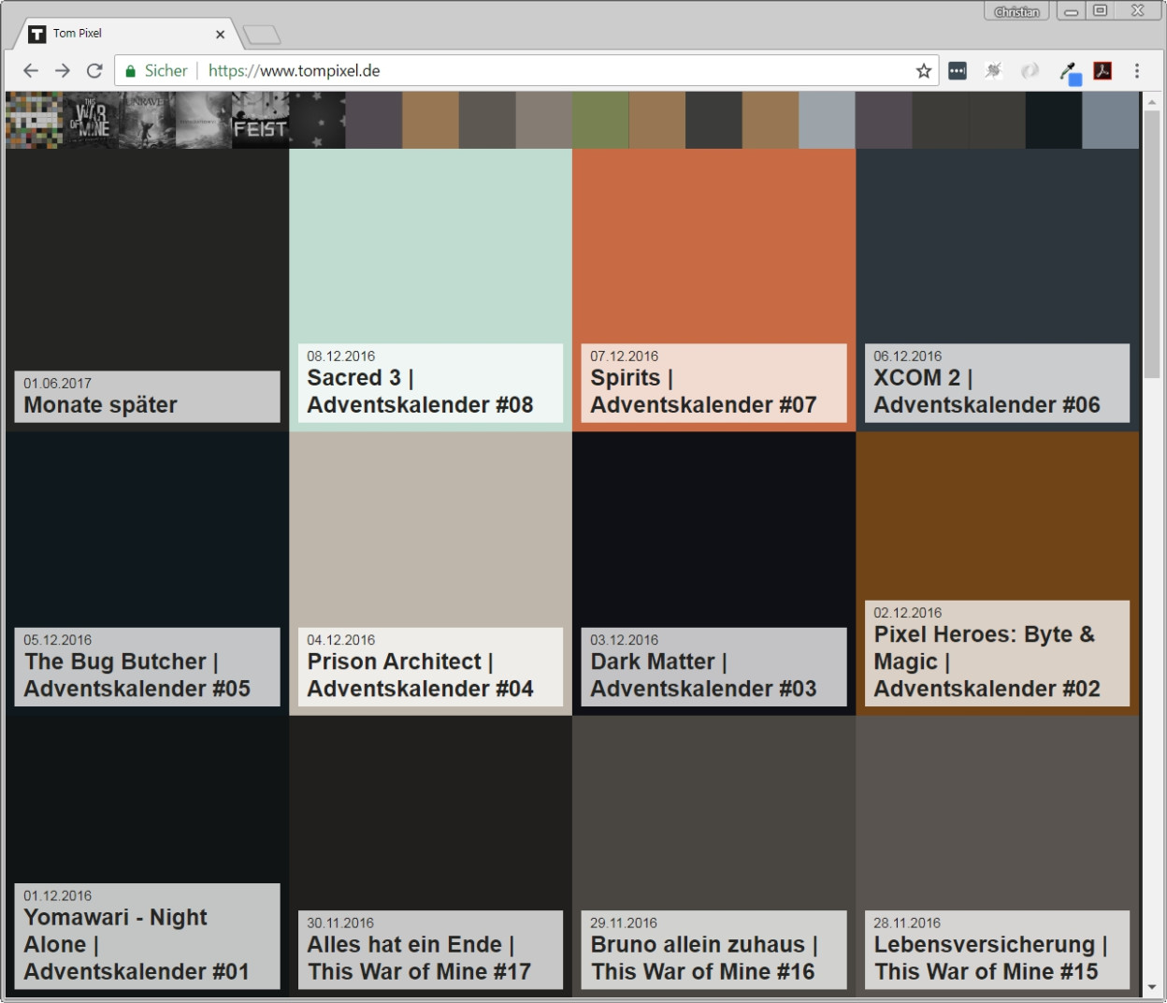Click the olive green tile in strip
Viewport: 1167px width, 1003px height.
click(600, 120)
